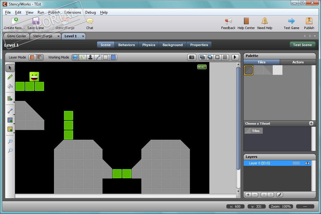This screenshot has width=321, height=214.
Task: Click first overlapping windows view button
Action: point(202,57)
